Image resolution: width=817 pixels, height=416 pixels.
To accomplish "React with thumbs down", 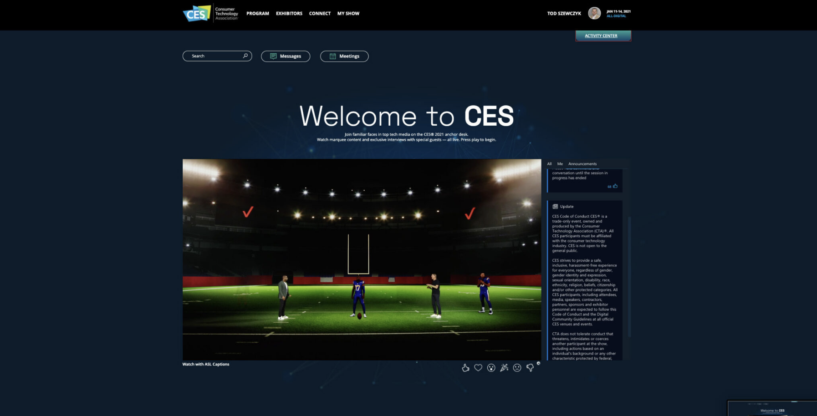I will pyautogui.click(x=530, y=368).
